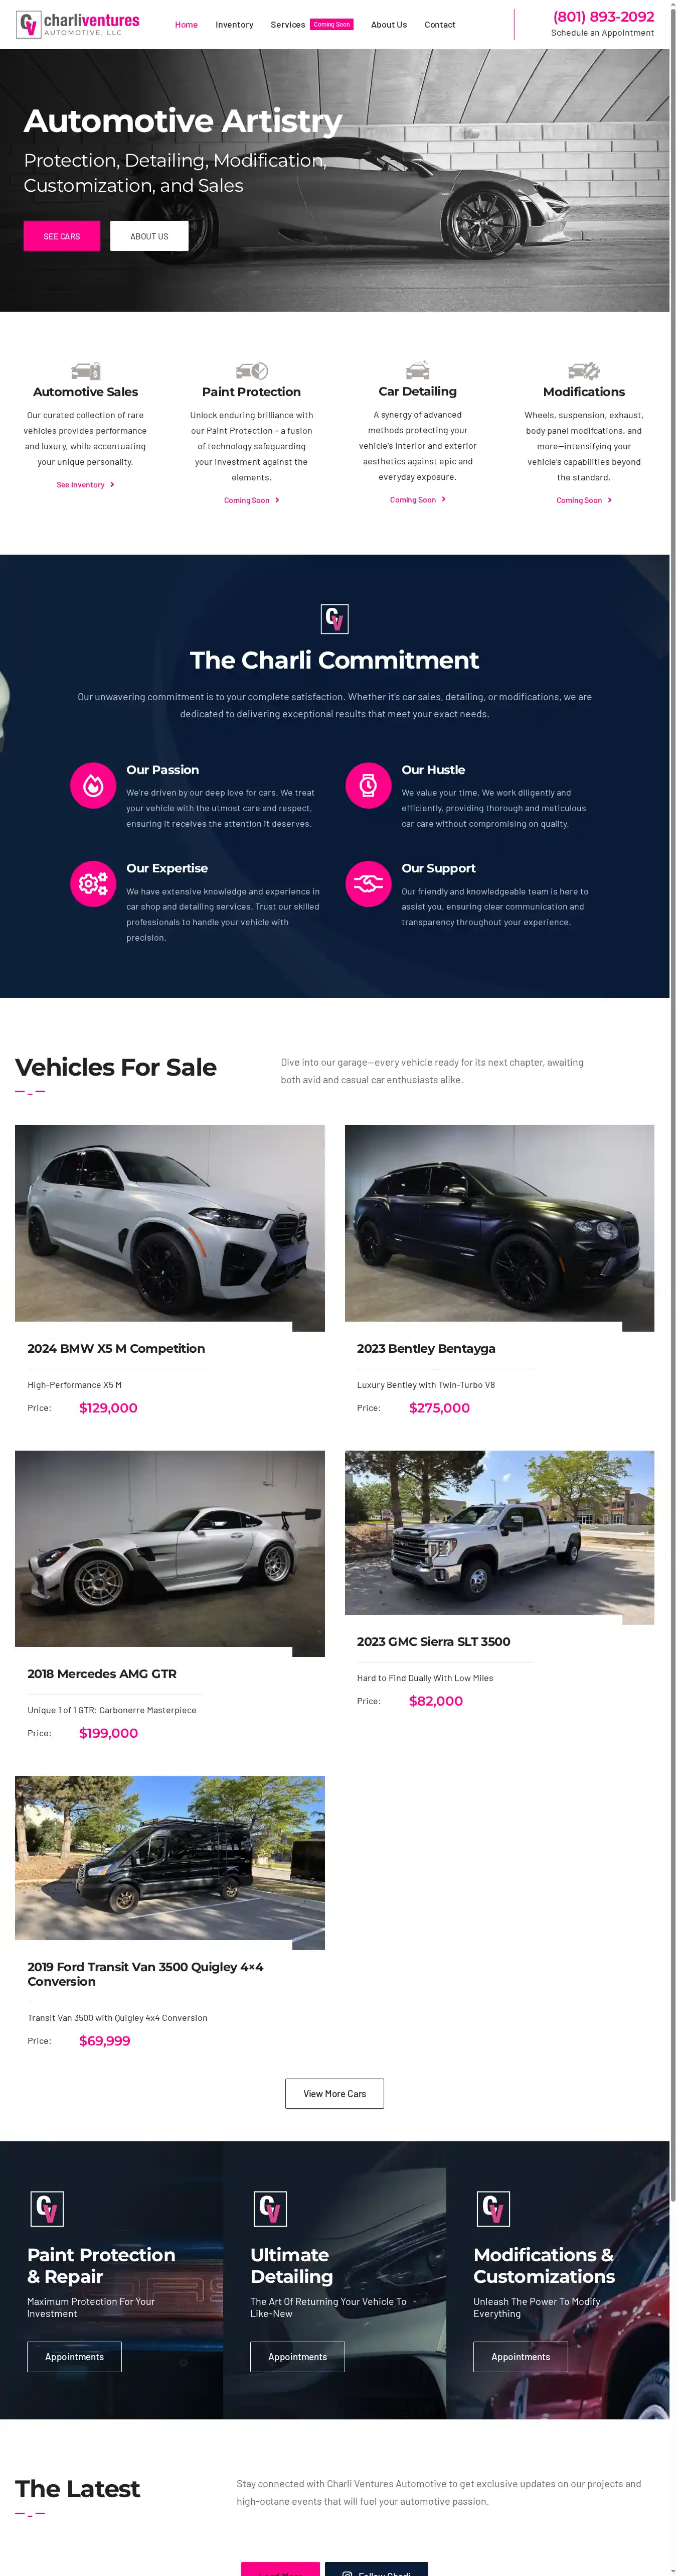Open the Inventory menu item
677x2576 pixels.
(235, 25)
